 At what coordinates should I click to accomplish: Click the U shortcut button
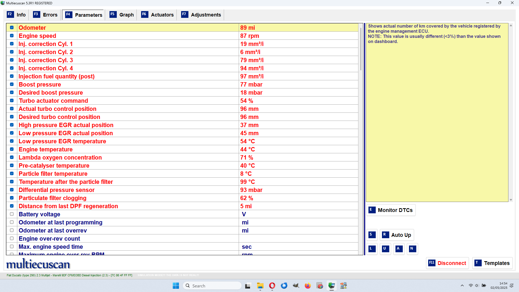(385, 249)
